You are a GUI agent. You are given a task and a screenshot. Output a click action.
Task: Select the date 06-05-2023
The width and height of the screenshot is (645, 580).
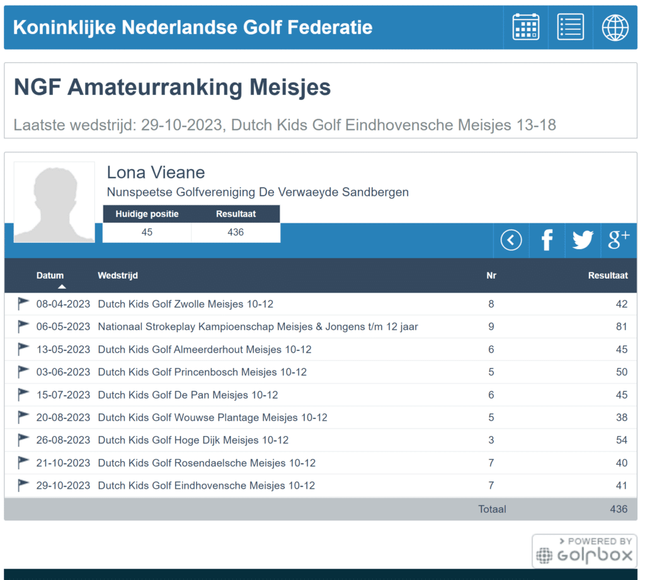click(63, 326)
